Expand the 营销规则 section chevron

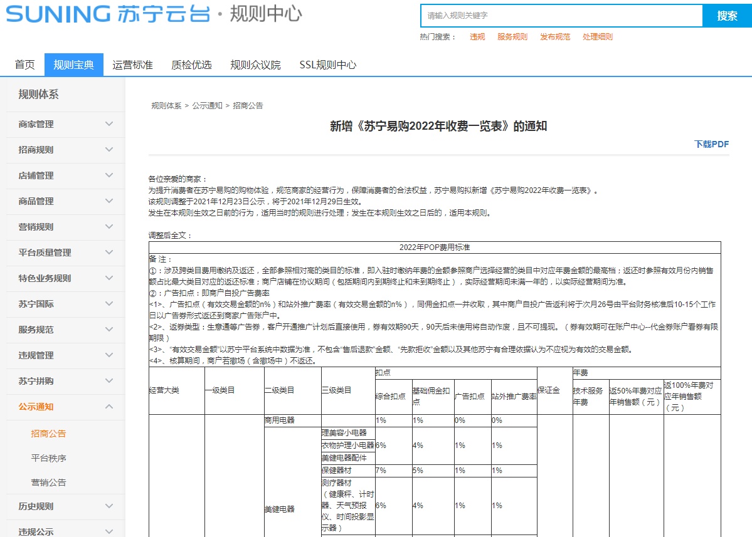109,227
